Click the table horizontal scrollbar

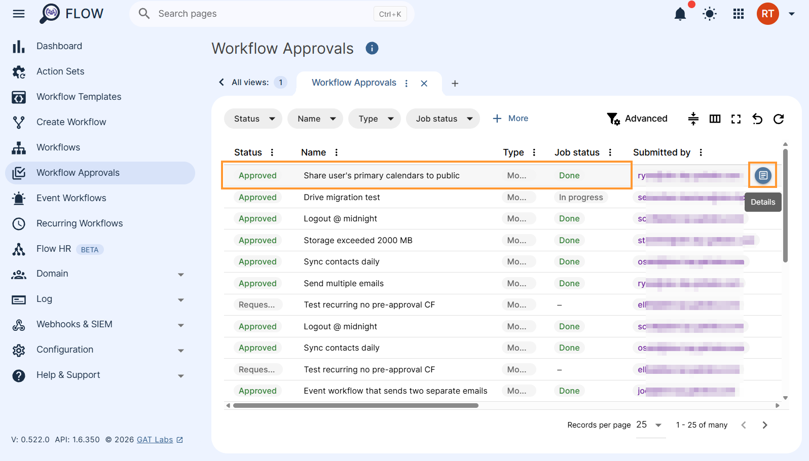[355, 405]
